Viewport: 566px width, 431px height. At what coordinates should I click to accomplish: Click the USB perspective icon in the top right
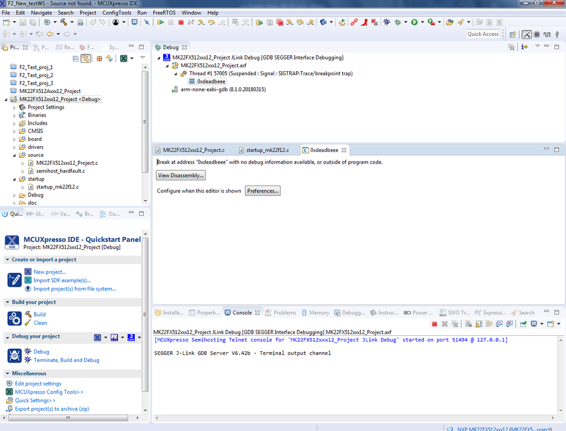pyautogui.click(x=557, y=35)
